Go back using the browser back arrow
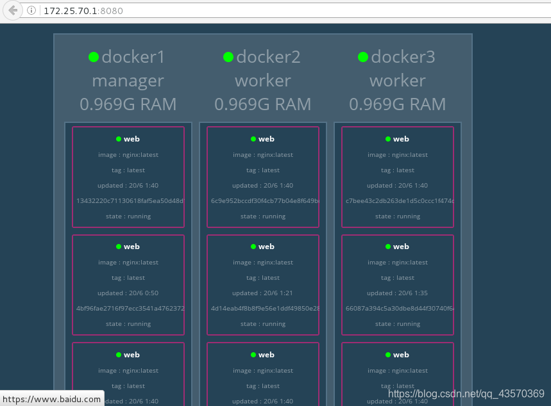 click(13, 10)
